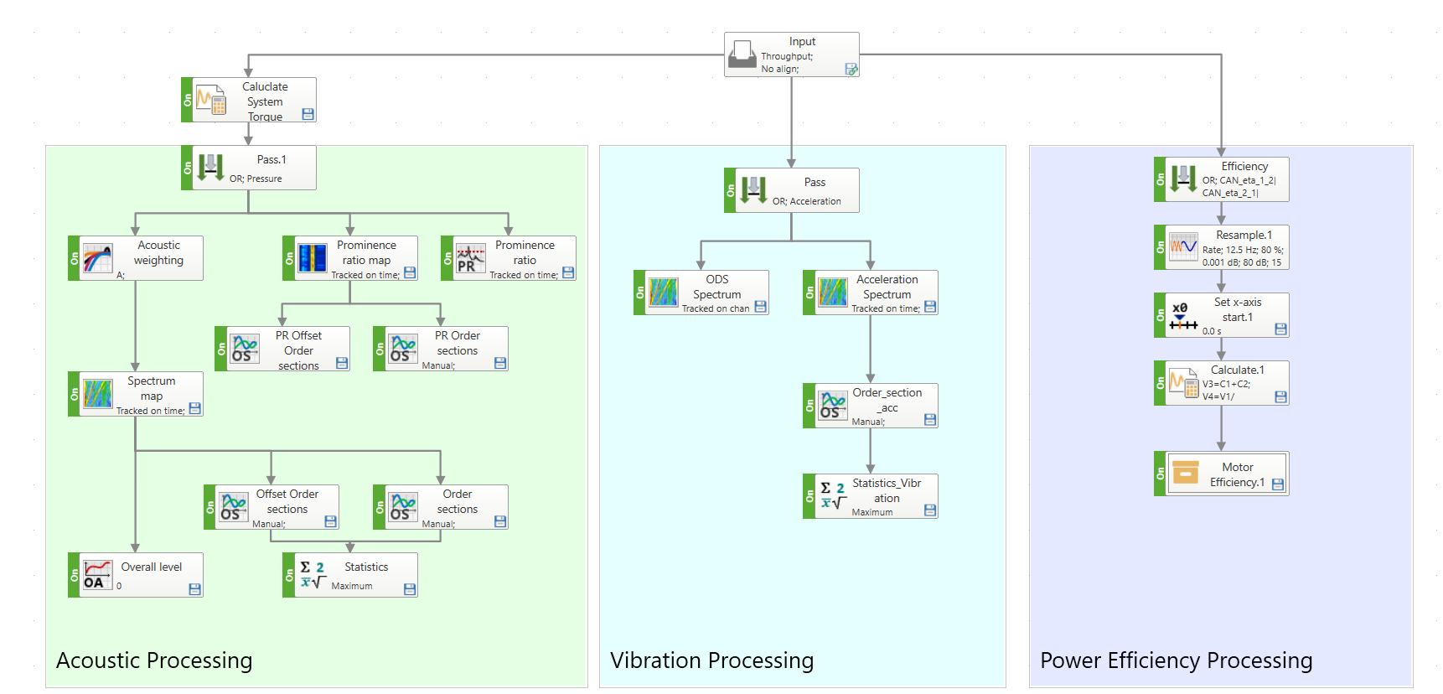Image resolution: width=1443 pixels, height=694 pixels.
Task: Toggle the On switch of Pass.1
Action: click(x=187, y=168)
